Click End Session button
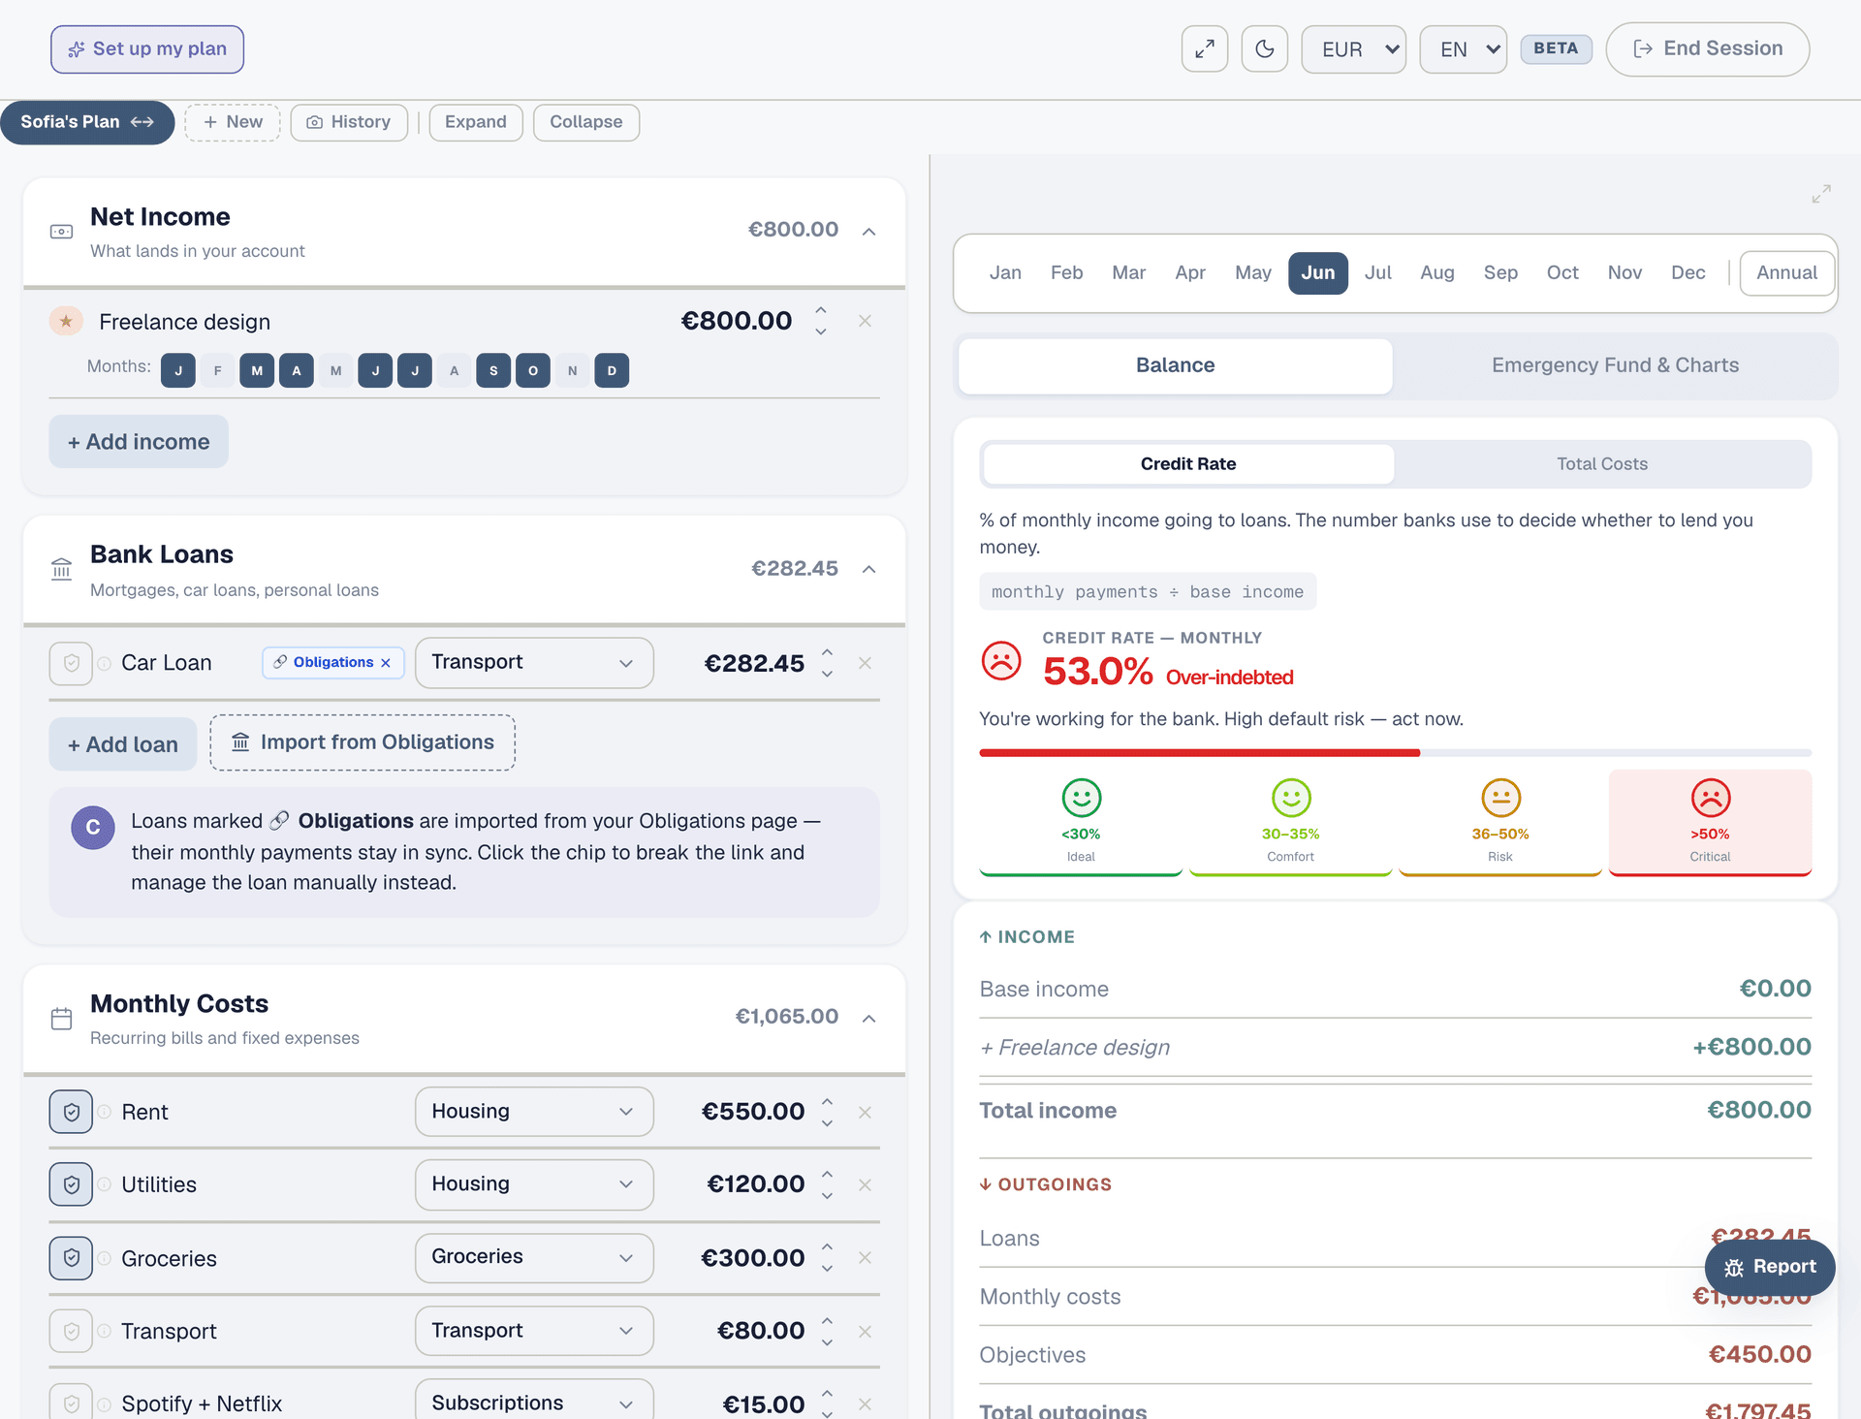 point(1707,49)
